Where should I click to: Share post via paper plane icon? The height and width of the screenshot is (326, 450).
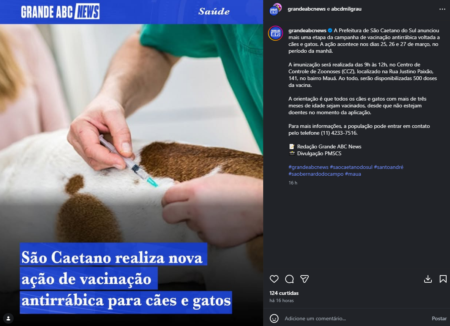tap(305, 279)
